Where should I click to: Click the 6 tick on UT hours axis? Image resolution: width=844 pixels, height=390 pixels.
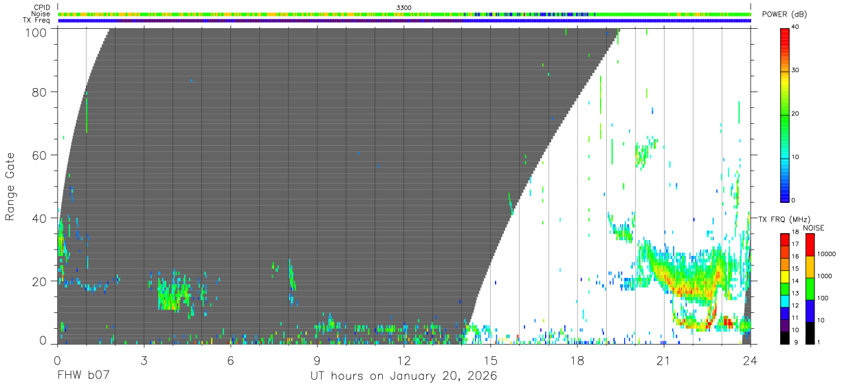(230, 360)
